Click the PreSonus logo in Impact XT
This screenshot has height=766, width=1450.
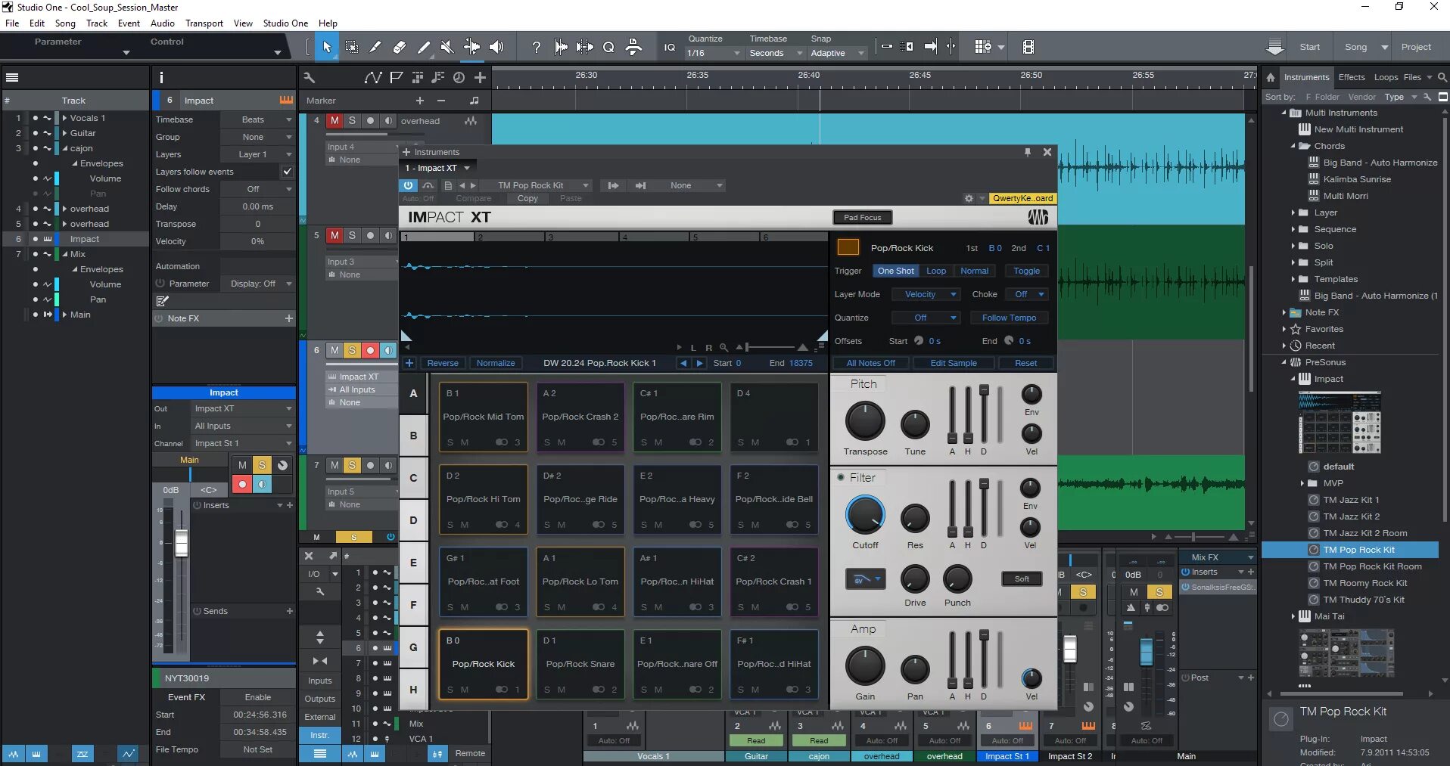[1038, 217]
